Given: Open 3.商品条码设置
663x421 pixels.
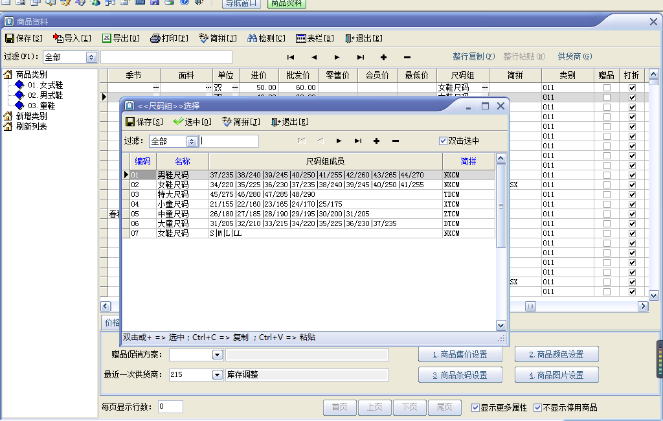Looking at the screenshot, I should tap(460, 375).
